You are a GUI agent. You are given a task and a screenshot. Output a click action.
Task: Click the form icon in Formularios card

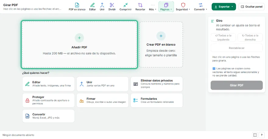tap(136, 100)
